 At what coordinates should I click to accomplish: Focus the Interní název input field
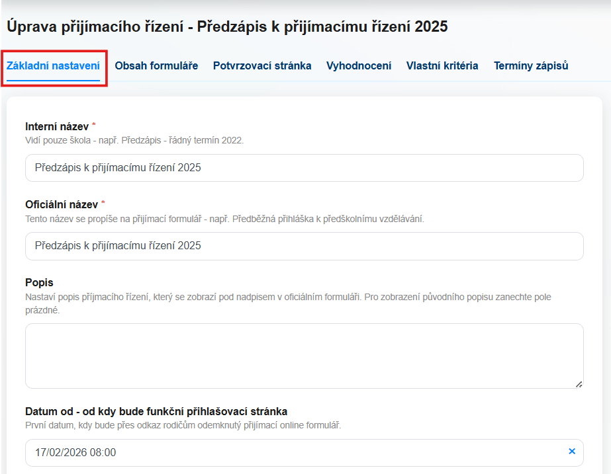[305, 168]
